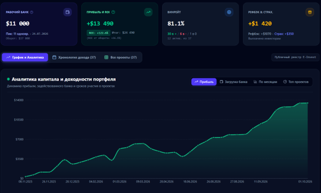The width and height of the screenshot is (321, 193).
Task: Click the 27.08.2026 x-axis date
Action: 237,182
